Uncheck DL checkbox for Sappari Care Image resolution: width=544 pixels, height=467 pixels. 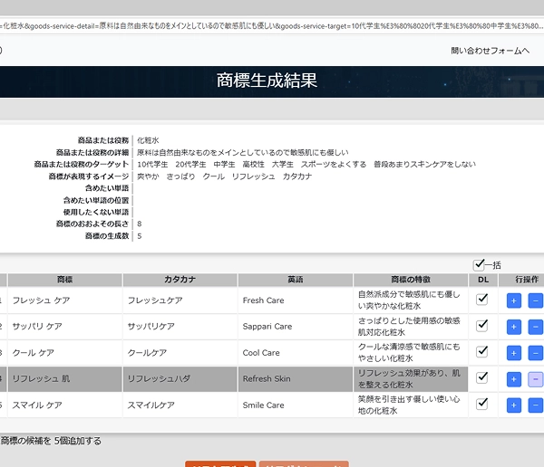[482, 326]
